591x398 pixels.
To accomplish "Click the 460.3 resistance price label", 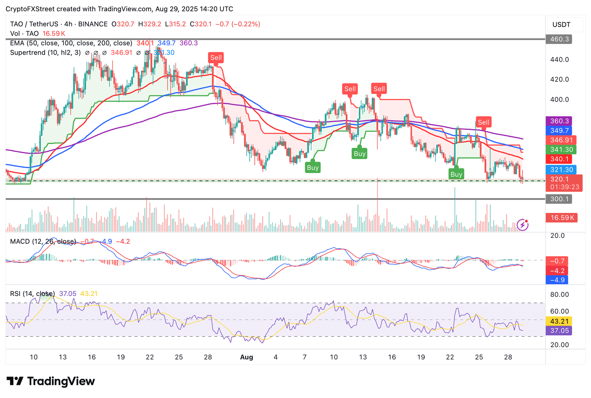I will (559, 39).
